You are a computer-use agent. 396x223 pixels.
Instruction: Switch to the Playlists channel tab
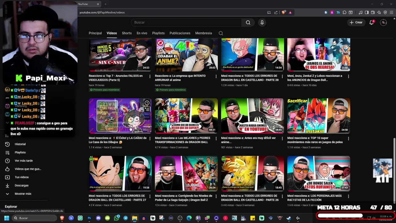pos(158,33)
